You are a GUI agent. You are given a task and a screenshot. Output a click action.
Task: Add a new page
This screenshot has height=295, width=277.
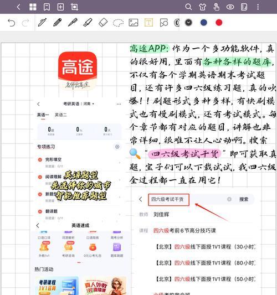pos(60,7)
